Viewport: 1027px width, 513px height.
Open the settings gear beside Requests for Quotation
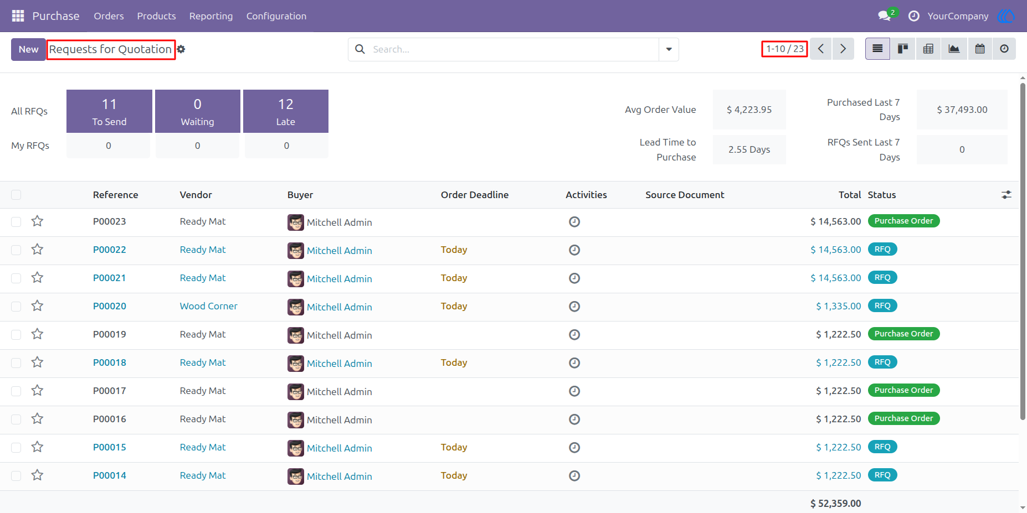(181, 49)
